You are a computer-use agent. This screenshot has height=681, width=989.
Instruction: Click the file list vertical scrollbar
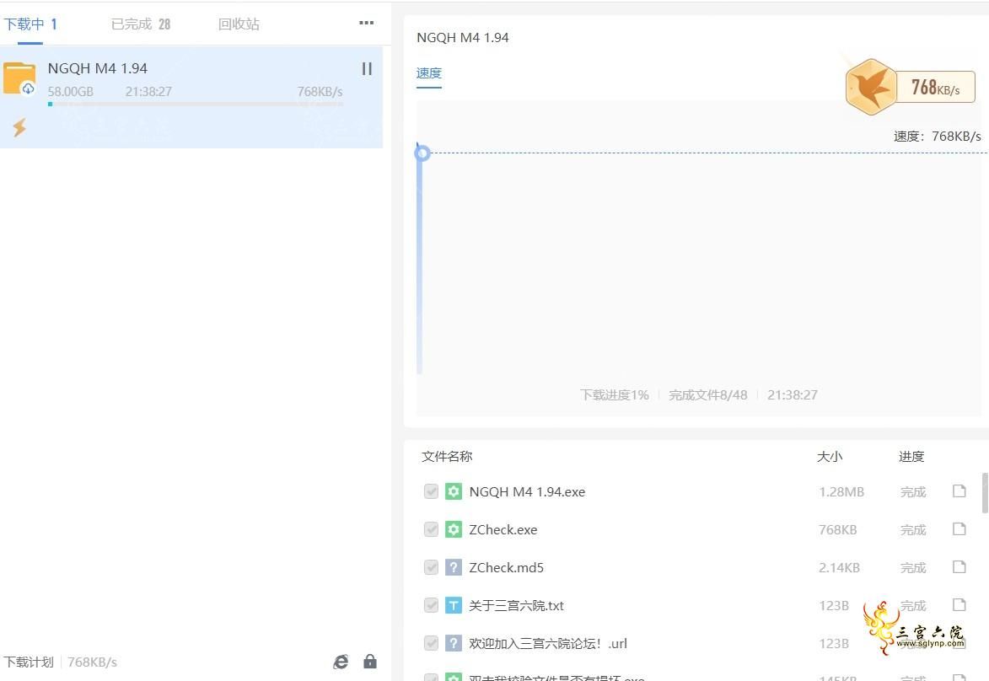[x=986, y=493]
